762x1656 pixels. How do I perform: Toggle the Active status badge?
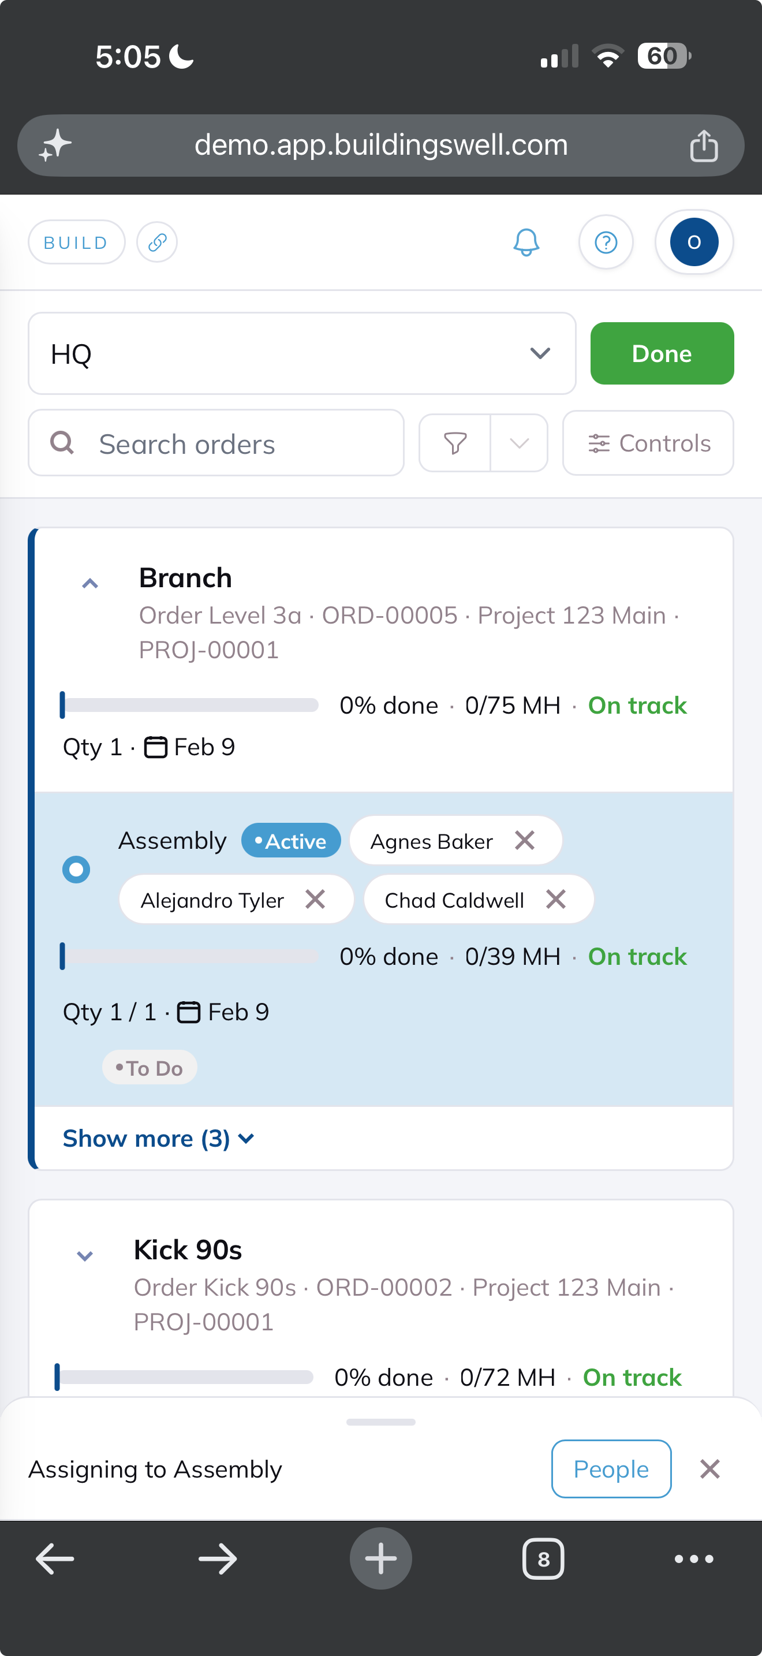pyautogui.click(x=291, y=841)
